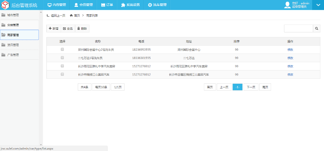Expand the top-right user dropdown chevron
This screenshot has height=151, width=324.
pyautogui.click(x=318, y=5)
